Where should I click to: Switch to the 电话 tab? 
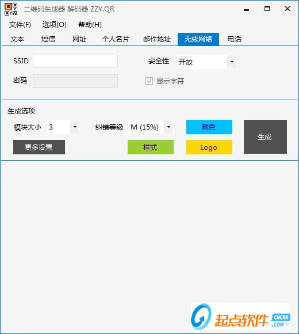235,39
